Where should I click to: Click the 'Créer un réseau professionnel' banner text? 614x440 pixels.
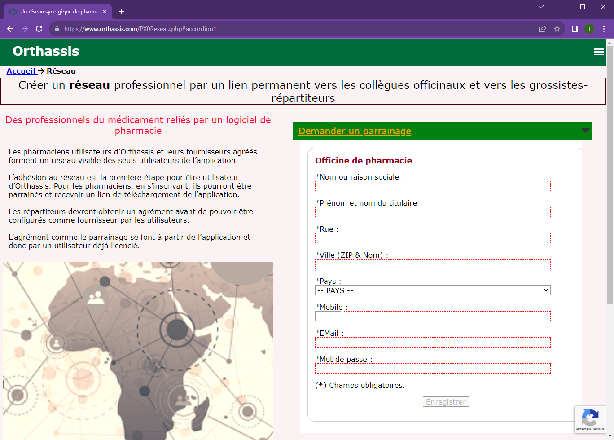coord(303,92)
